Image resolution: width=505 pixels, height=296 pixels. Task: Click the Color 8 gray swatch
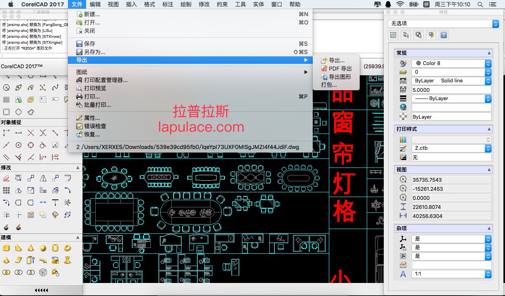(x=419, y=63)
